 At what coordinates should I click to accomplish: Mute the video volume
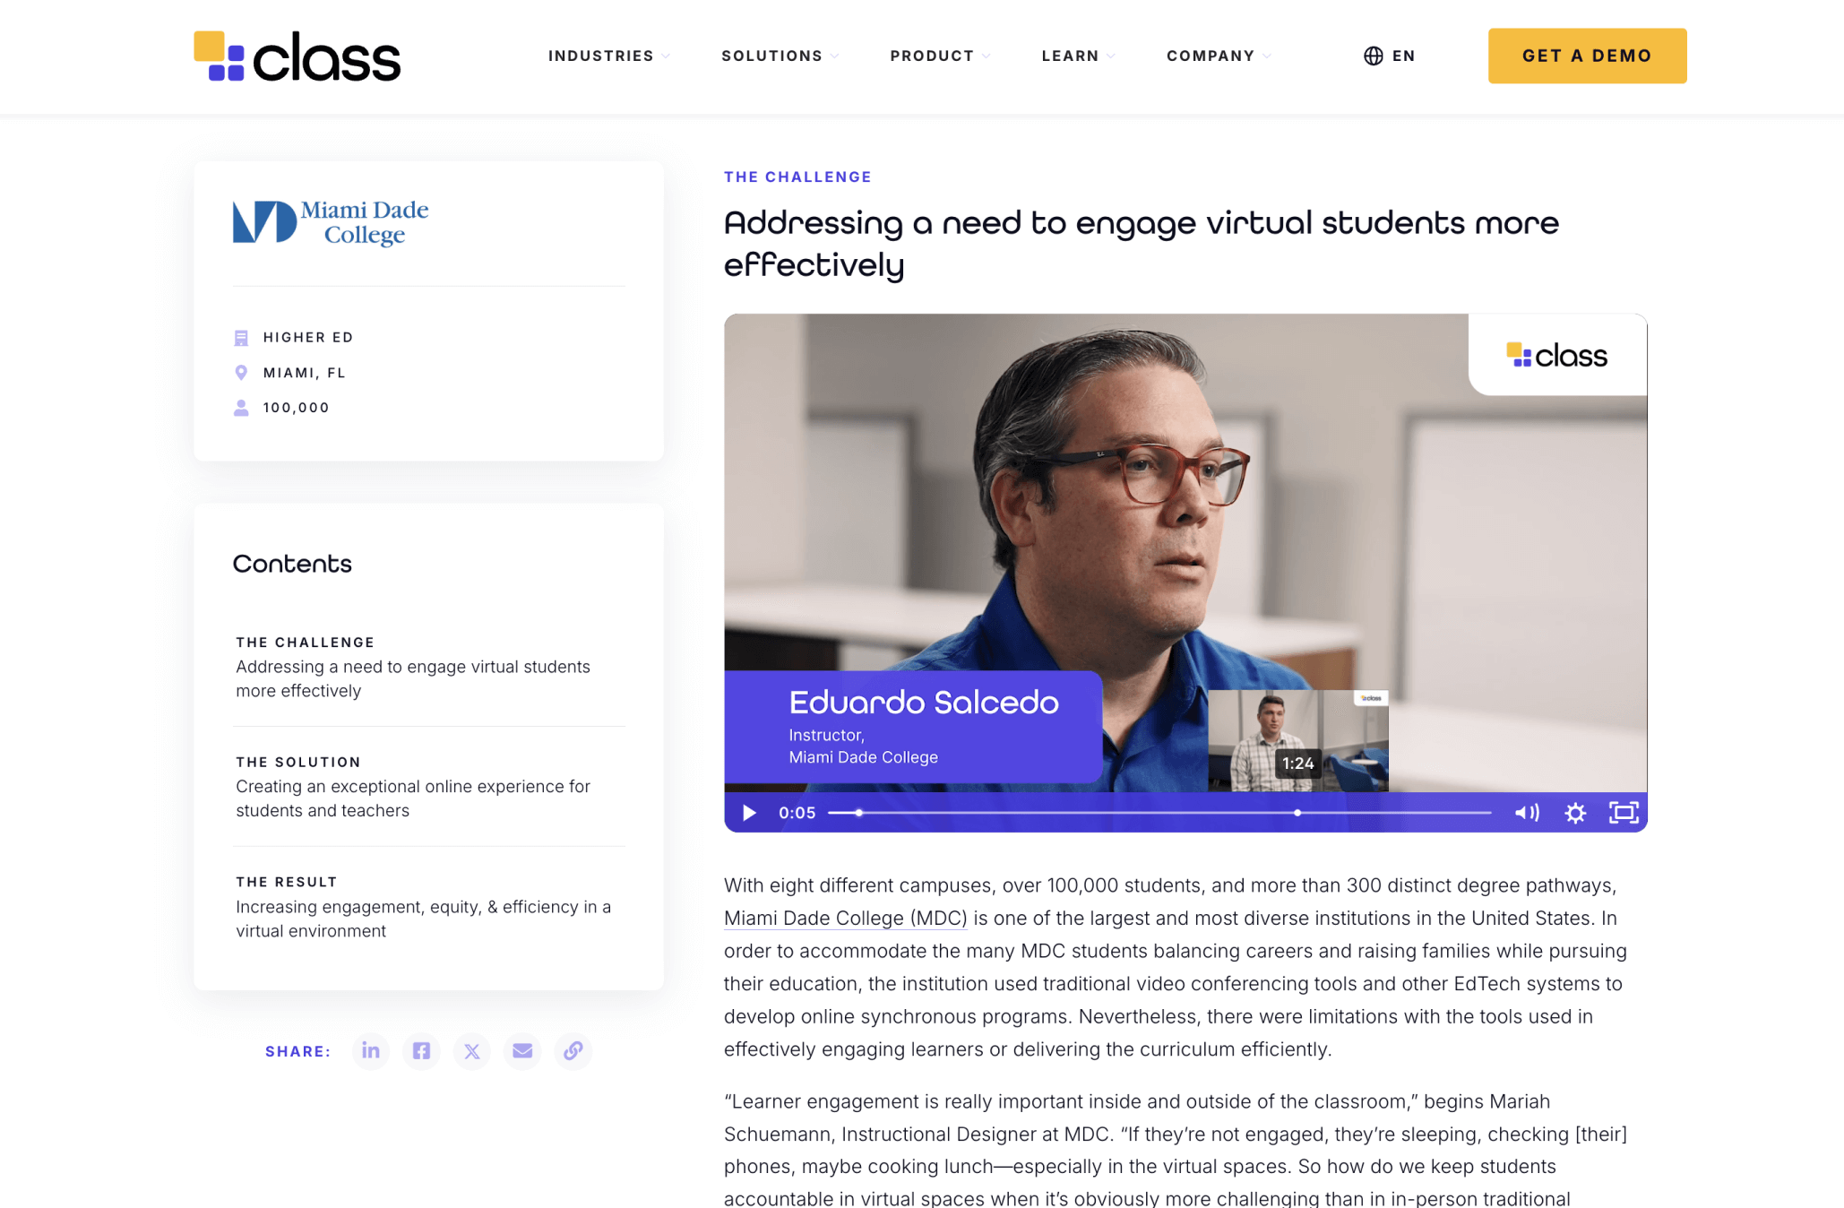pyautogui.click(x=1527, y=813)
